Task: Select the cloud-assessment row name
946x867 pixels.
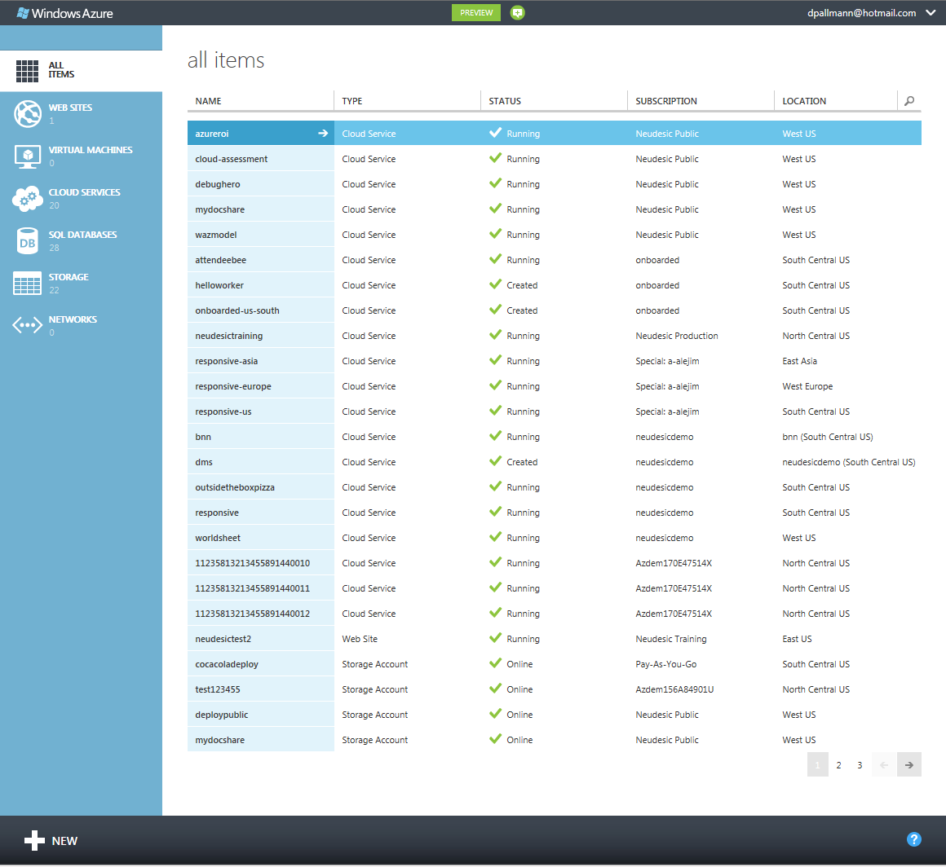Action: click(x=231, y=159)
